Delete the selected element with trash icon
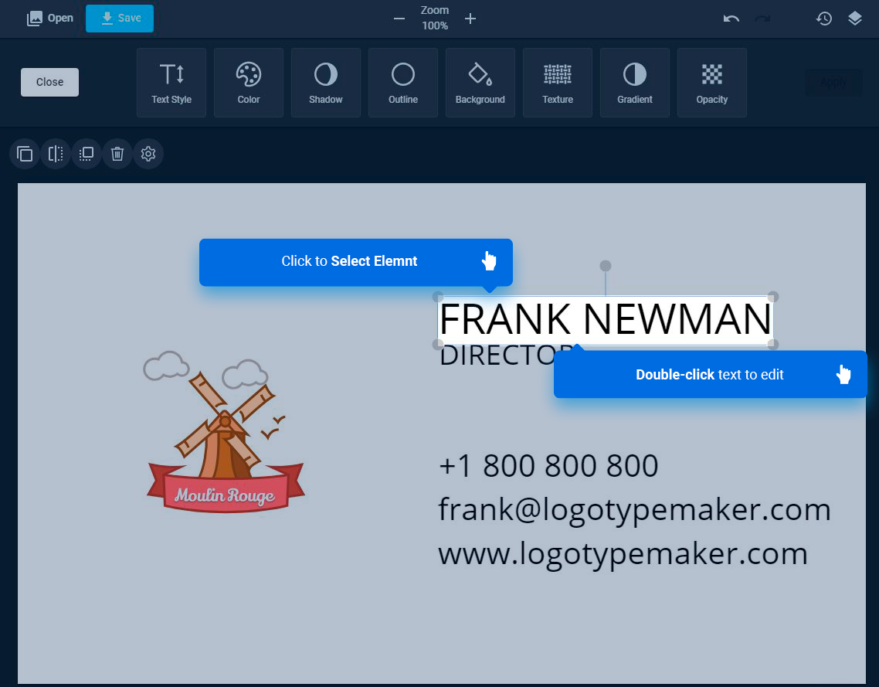 pyautogui.click(x=117, y=154)
